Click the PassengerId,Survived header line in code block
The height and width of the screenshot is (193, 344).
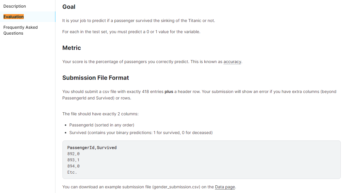click(x=92, y=148)
